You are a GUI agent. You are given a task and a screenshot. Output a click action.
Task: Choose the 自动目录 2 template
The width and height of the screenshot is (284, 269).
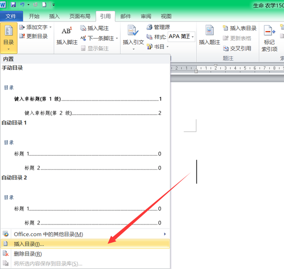click(x=85, y=201)
